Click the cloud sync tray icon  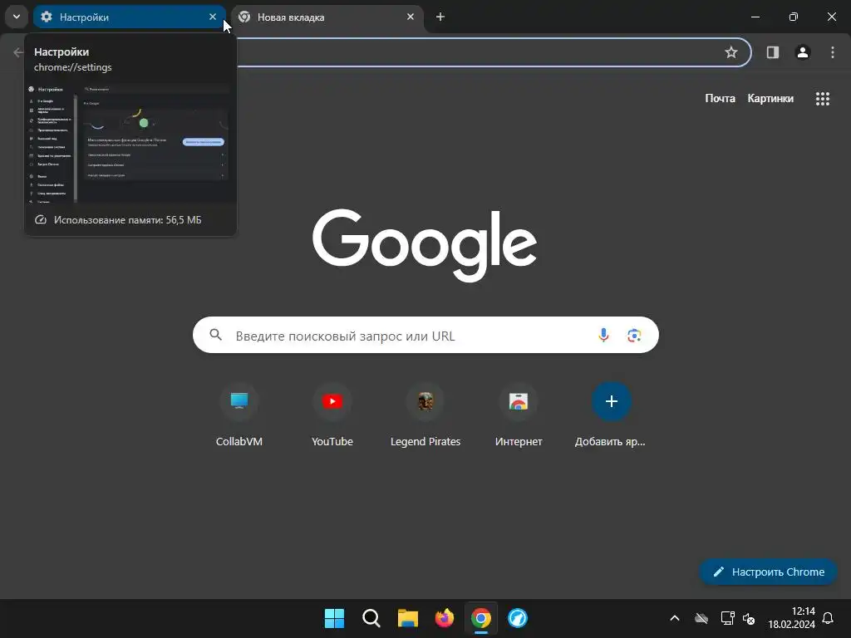[x=701, y=618]
